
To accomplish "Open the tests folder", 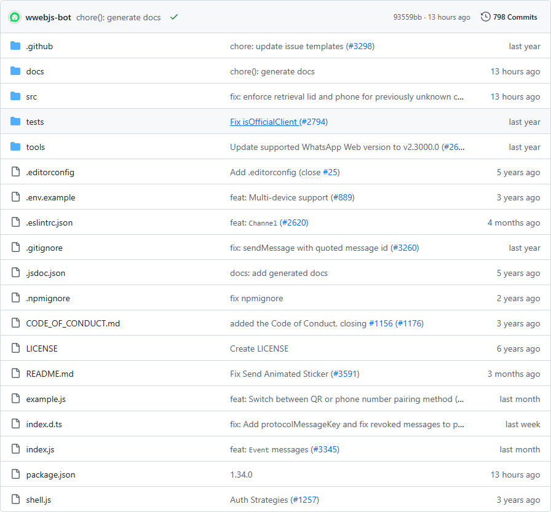I will (x=35, y=122).
